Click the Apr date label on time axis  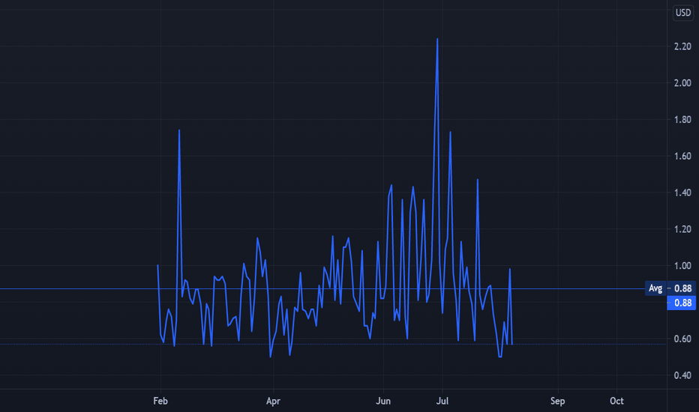click(x=273, y=401)
